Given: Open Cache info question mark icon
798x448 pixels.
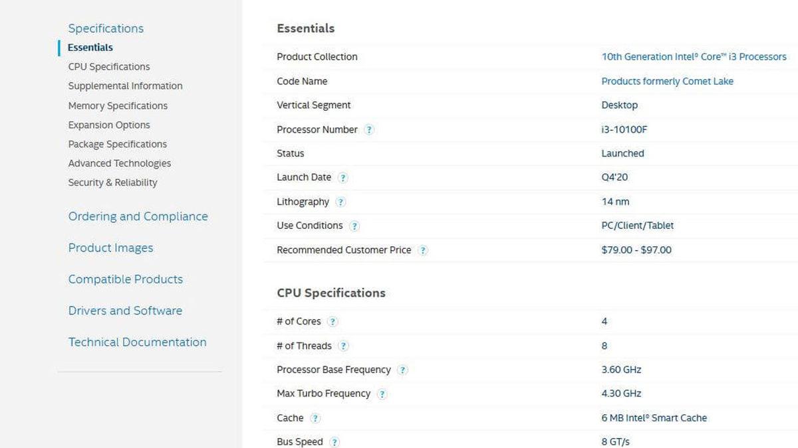Looking at the screenshot, I should tap(315, 418).
